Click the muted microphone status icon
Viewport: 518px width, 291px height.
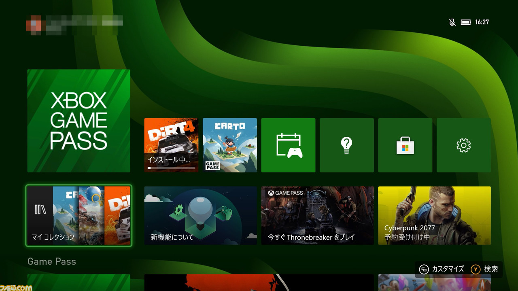pyautogui.click(x=452, y=22)
